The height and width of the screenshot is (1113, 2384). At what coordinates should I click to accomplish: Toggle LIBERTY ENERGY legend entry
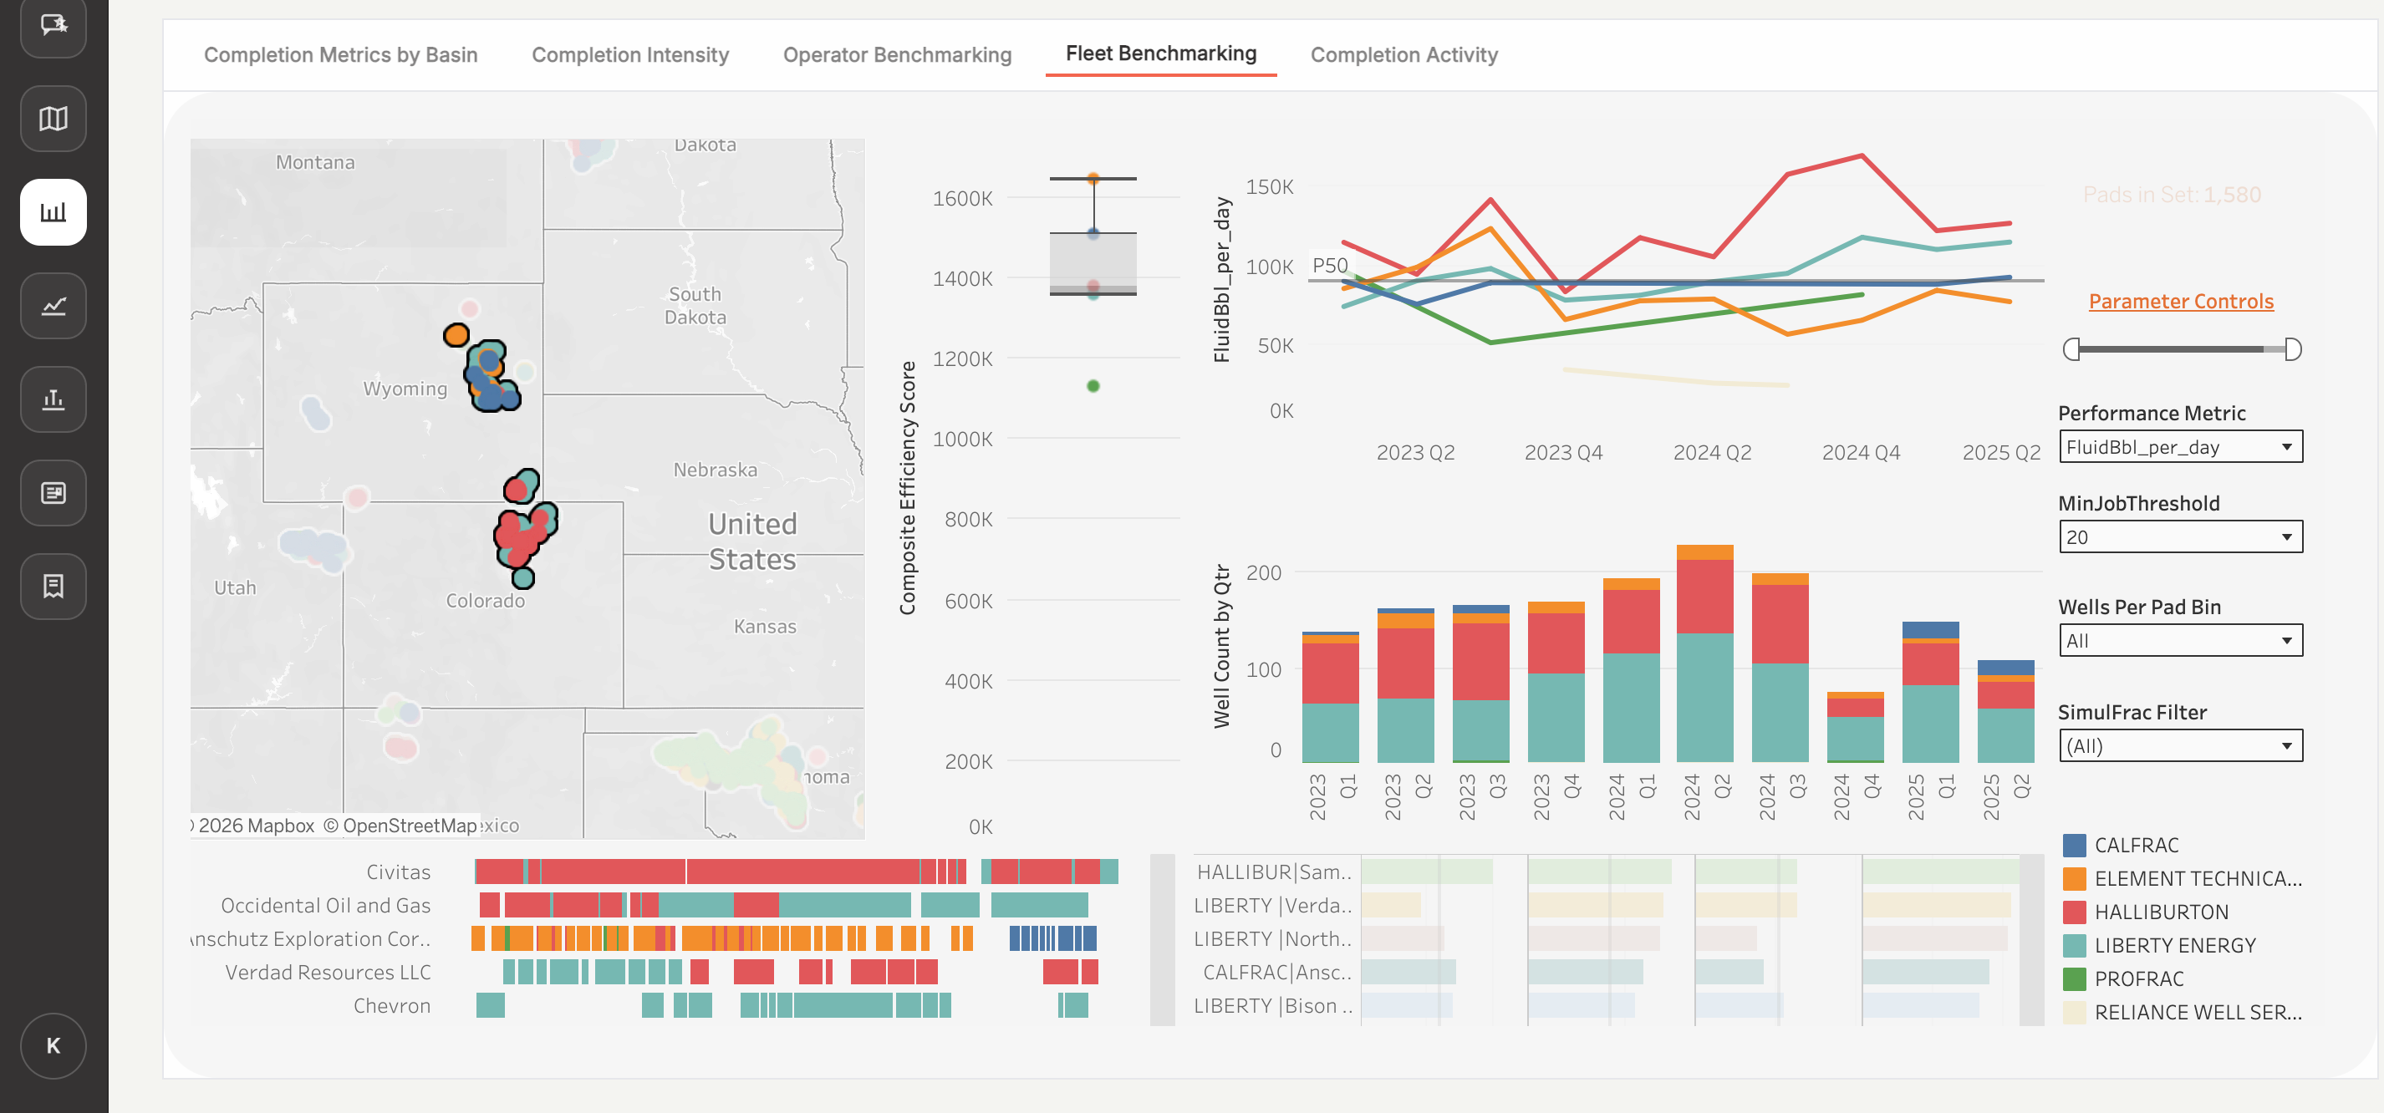[x=2174, y=944]
